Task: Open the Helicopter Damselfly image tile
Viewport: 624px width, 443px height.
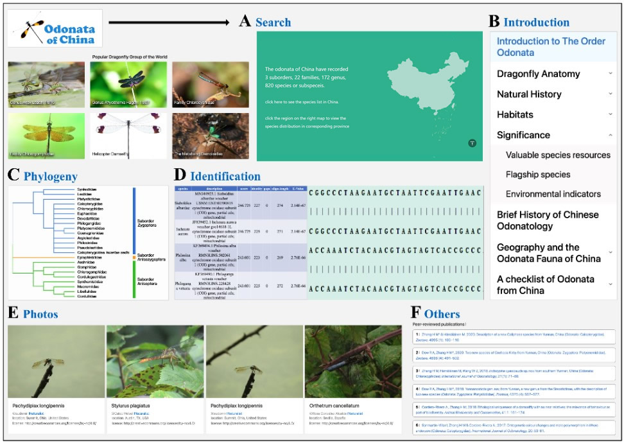Action: pyautogui.click(x=128, y=136)
